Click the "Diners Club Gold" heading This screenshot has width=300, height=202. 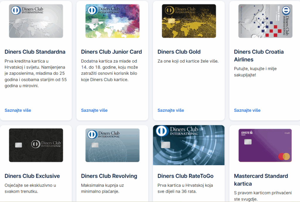[179, 52]
